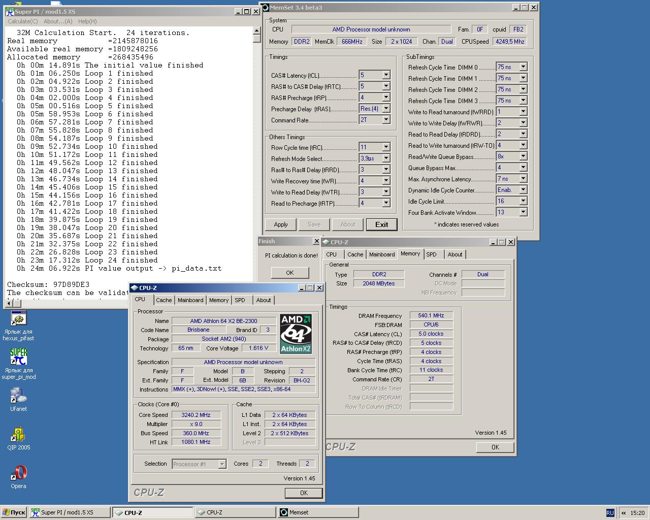Expand the CAS# Latency (tCL) dropdown
Viewport: 650px width, 520px height.
[386, 75]
